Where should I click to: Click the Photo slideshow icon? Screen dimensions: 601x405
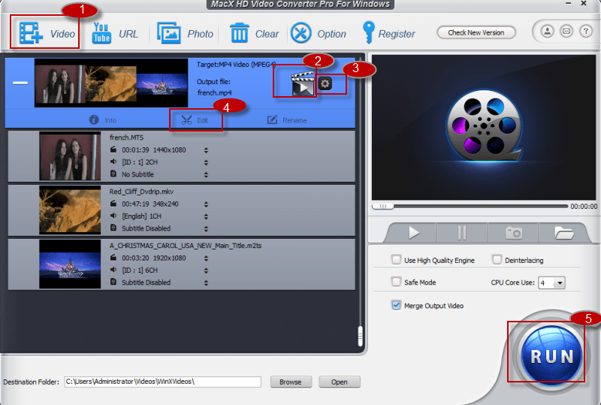pos(168,33)
